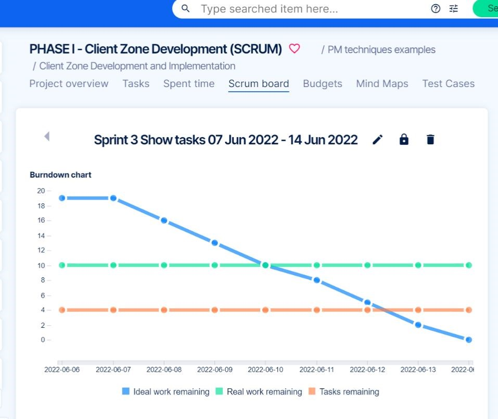Switch to the Budgets tab

[x=322, y=83]
